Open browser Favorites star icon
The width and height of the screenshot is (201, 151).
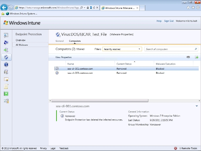(193, 8)
